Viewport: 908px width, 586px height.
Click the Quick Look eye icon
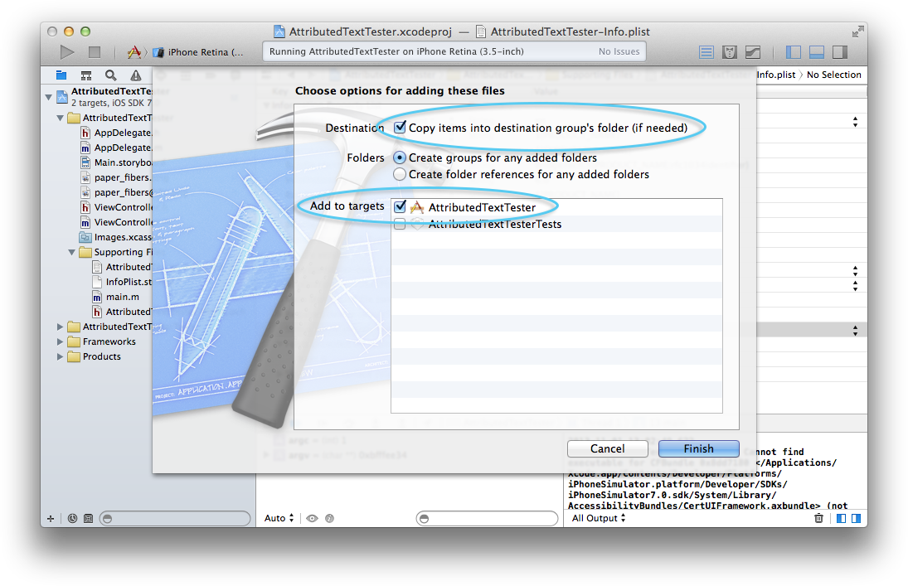(x=312, y=518)
